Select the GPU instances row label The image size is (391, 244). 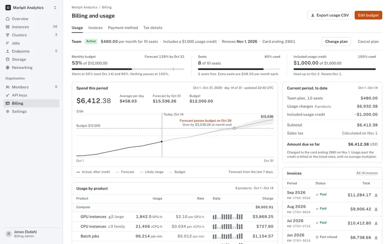coord(93,217)
